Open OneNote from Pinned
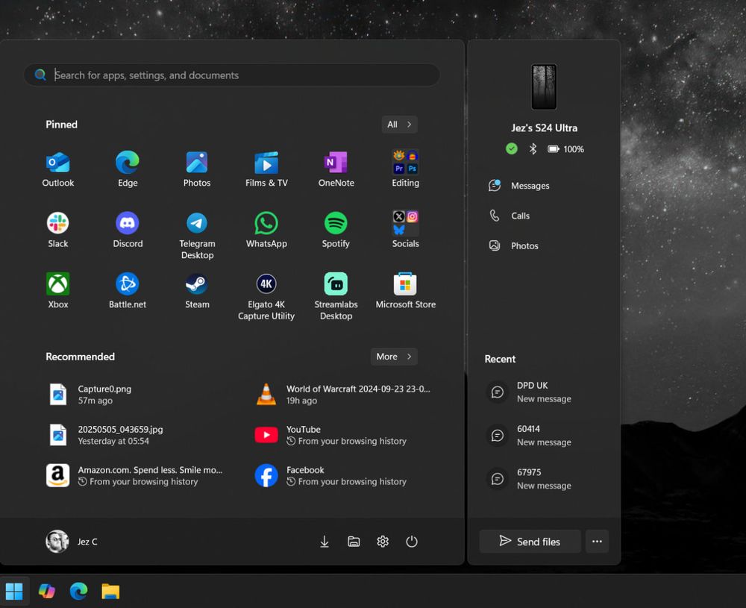 (x=336, y=169)
